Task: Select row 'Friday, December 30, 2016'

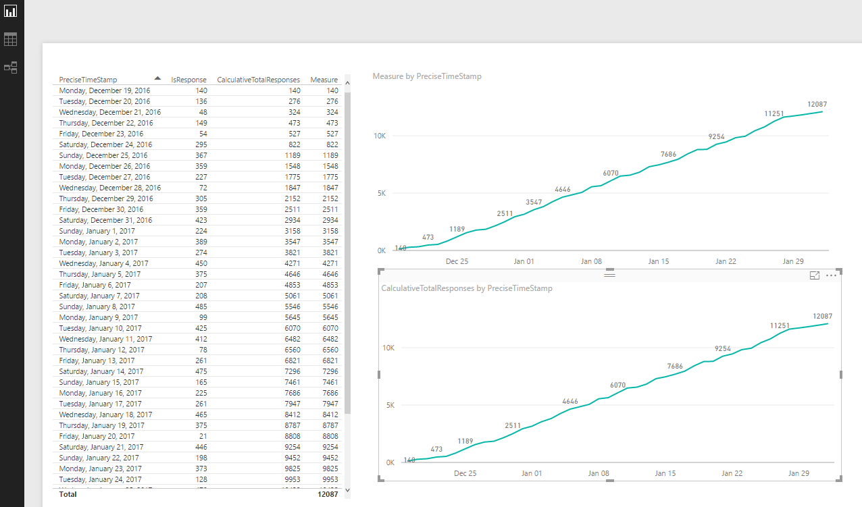Action: [x=199, y=209]
